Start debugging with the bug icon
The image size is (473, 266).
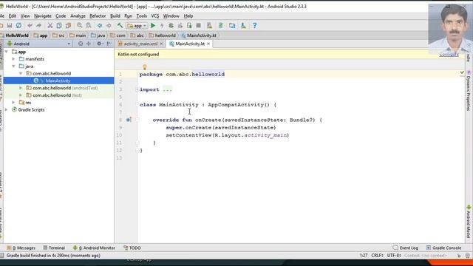tap(171, 26)
